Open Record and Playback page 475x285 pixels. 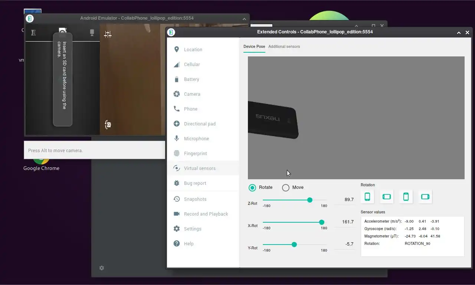tap(203, 214)
